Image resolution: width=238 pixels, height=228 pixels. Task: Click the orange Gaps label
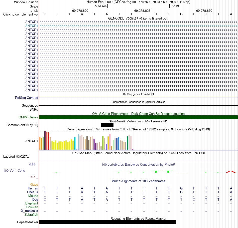pos(34,185)
